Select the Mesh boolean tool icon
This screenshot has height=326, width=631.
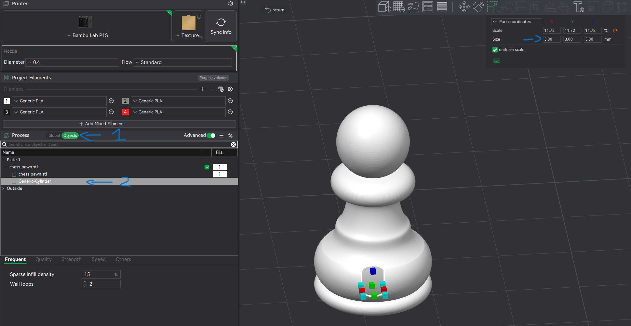pyautogui.click(x=535, y=7)
